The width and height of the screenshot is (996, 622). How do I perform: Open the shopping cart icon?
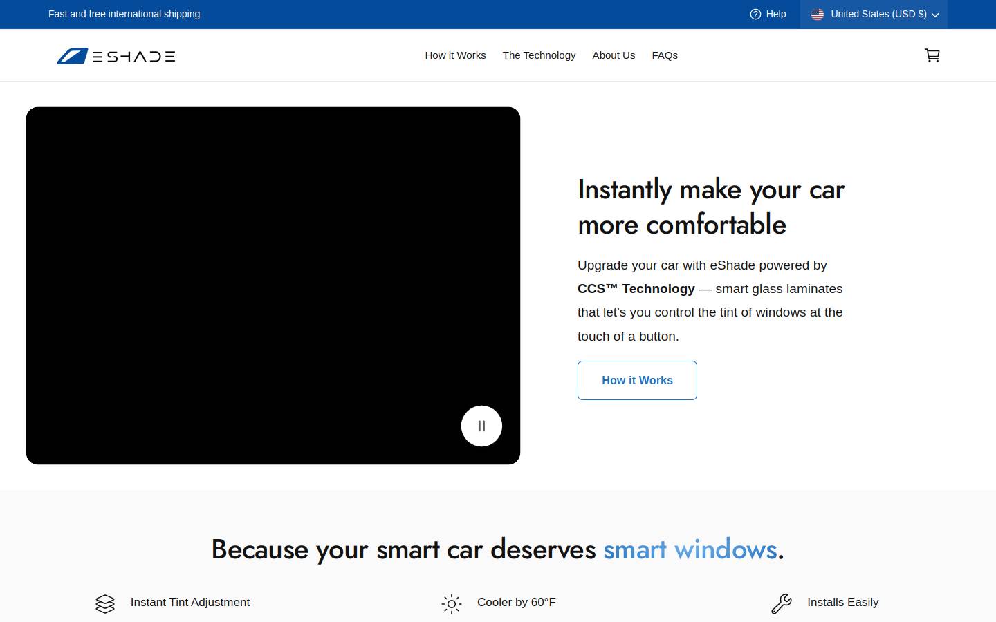[932, 55]
